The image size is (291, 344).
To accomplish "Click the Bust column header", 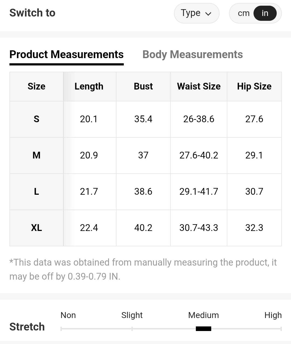I will [x=143, y=86].
